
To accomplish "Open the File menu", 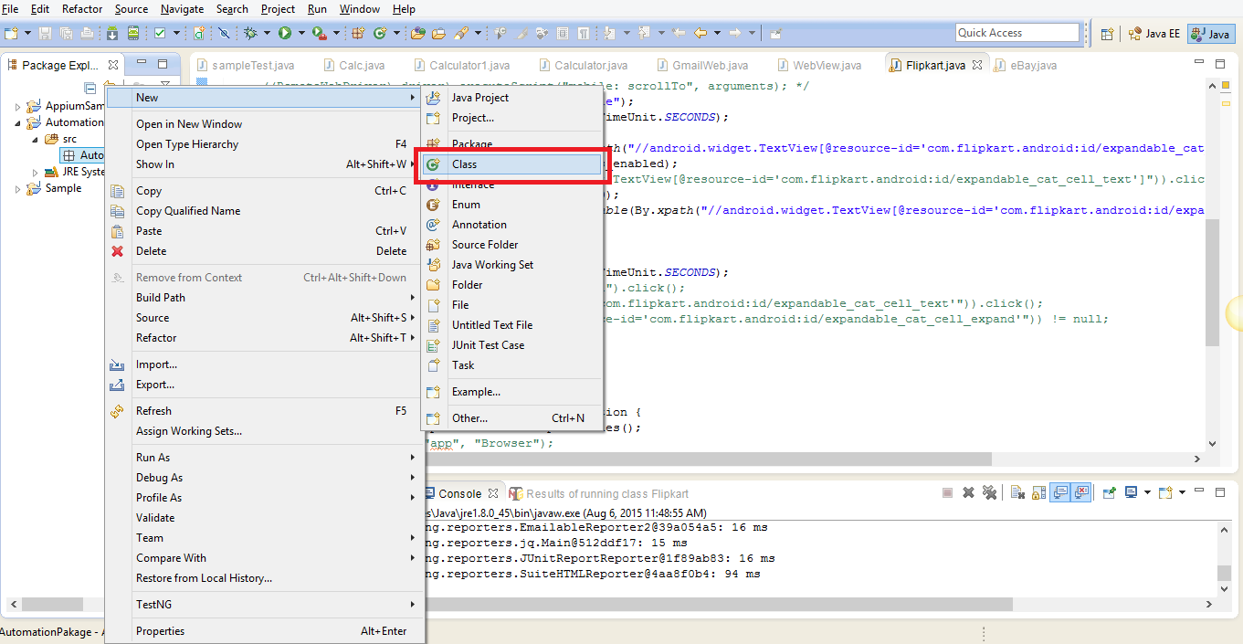I will (10, 8).
